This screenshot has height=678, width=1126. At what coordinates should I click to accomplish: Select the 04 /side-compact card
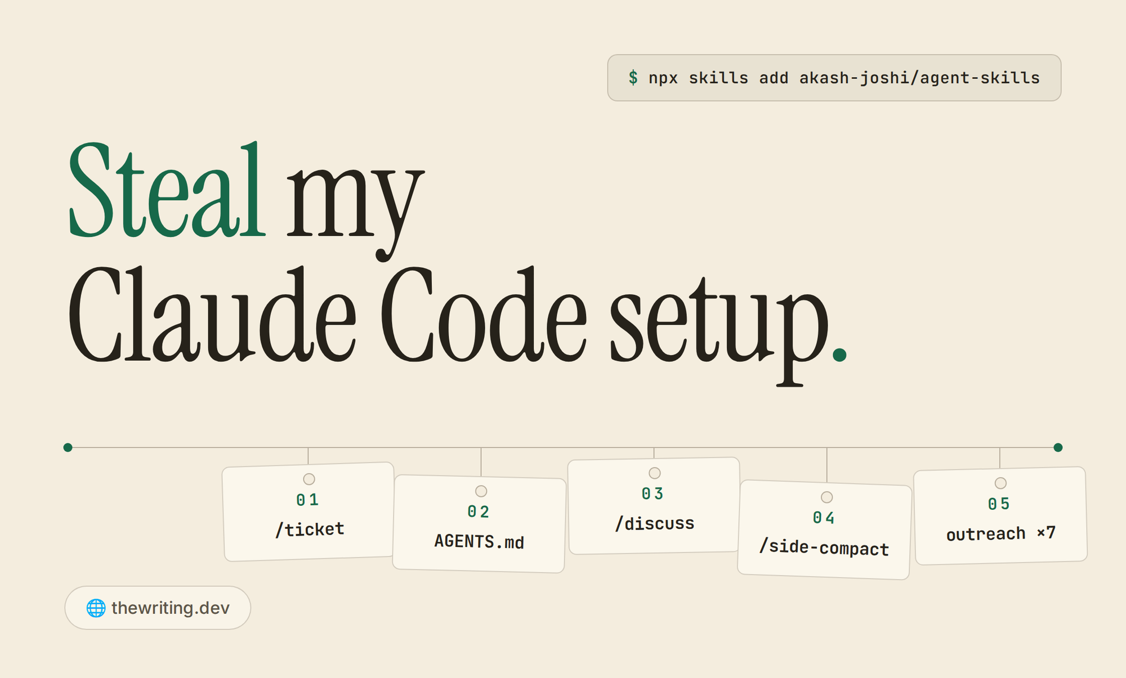pyautogui.click(x=825, y=529)
